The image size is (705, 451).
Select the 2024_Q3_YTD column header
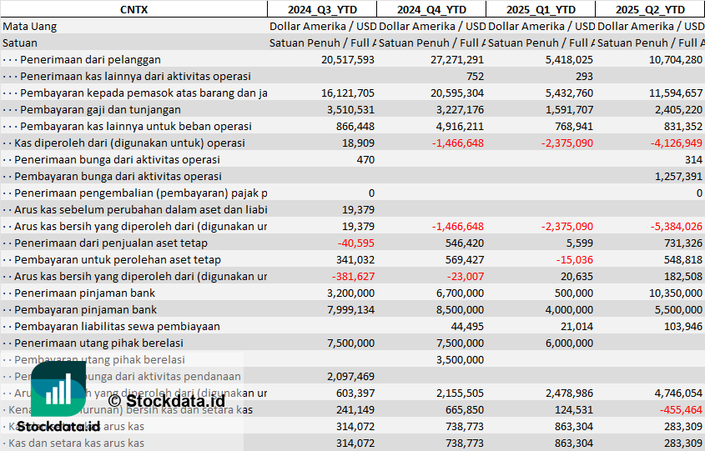[x=322, y=9]
